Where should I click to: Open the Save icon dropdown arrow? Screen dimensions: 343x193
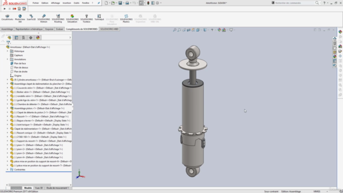tap(124, 3)
